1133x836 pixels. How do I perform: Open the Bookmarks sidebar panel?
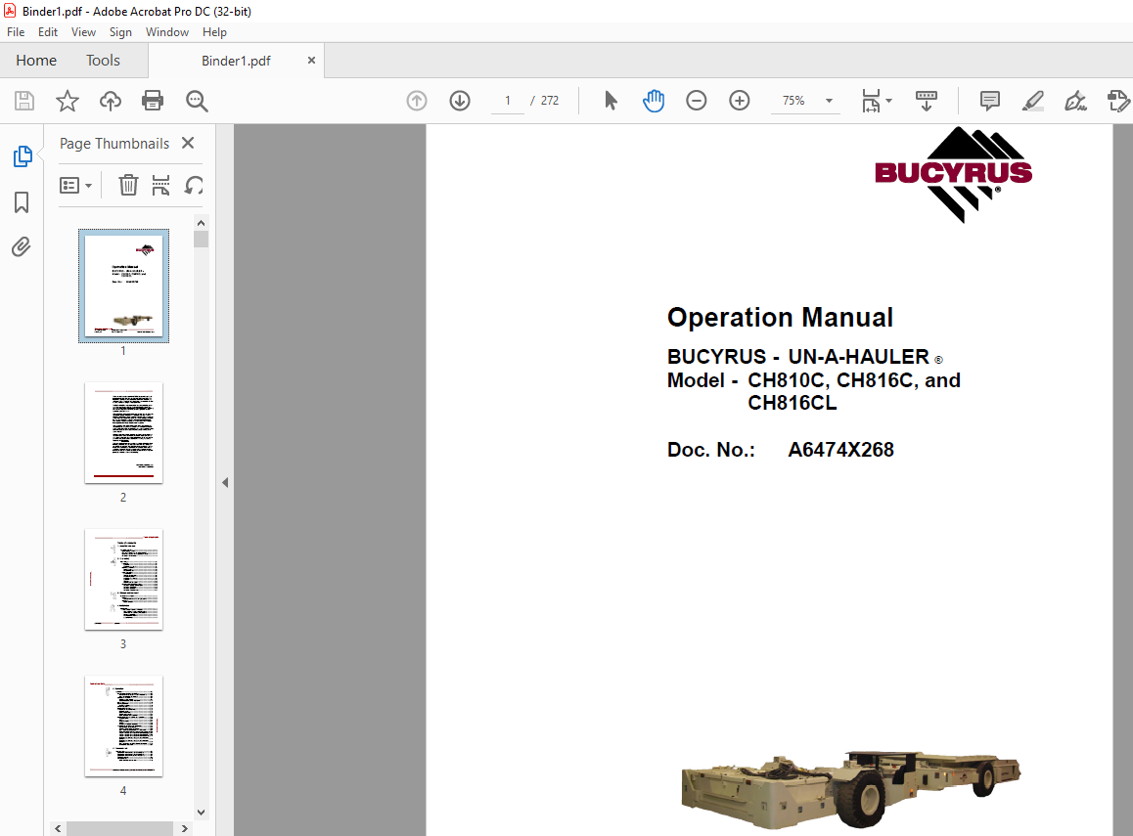(x=22, y=202)
